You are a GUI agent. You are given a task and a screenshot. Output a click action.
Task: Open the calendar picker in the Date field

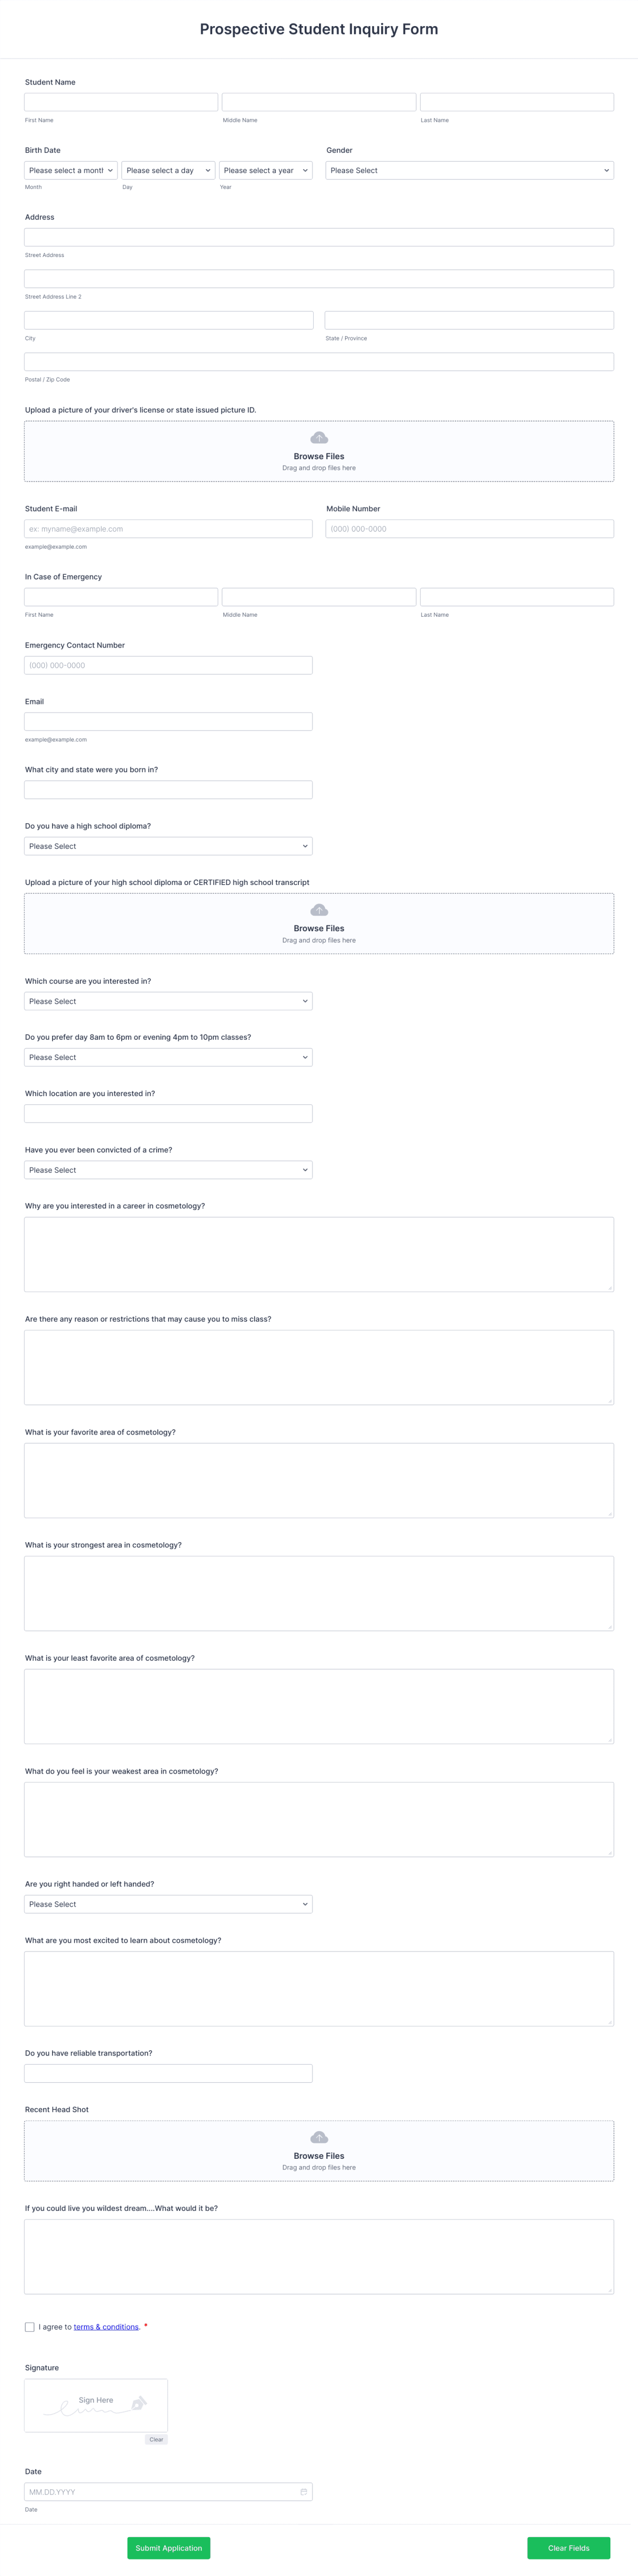point(304,2490)
